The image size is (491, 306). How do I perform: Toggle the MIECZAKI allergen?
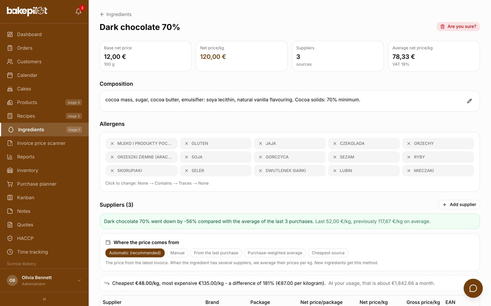click(438, 171)
